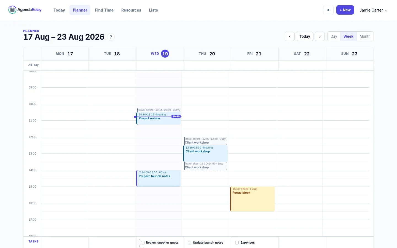
Task: Tick the Update launch notes checkbox
Action: (190, 243)
